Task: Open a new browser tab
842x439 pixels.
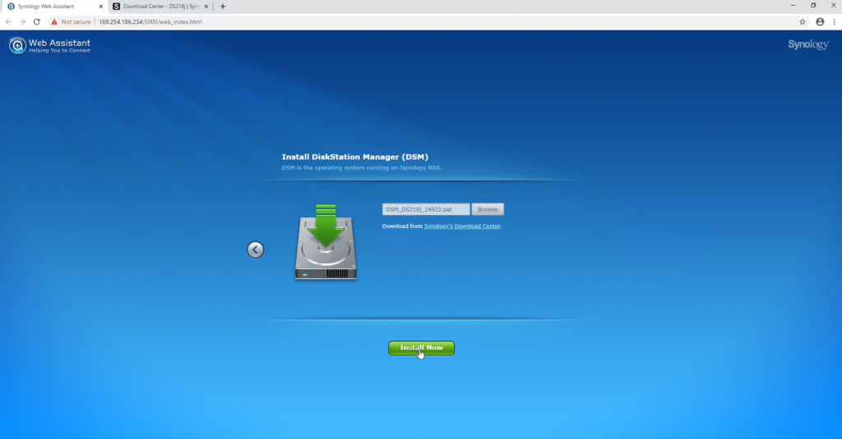Action: coord(223,7)
